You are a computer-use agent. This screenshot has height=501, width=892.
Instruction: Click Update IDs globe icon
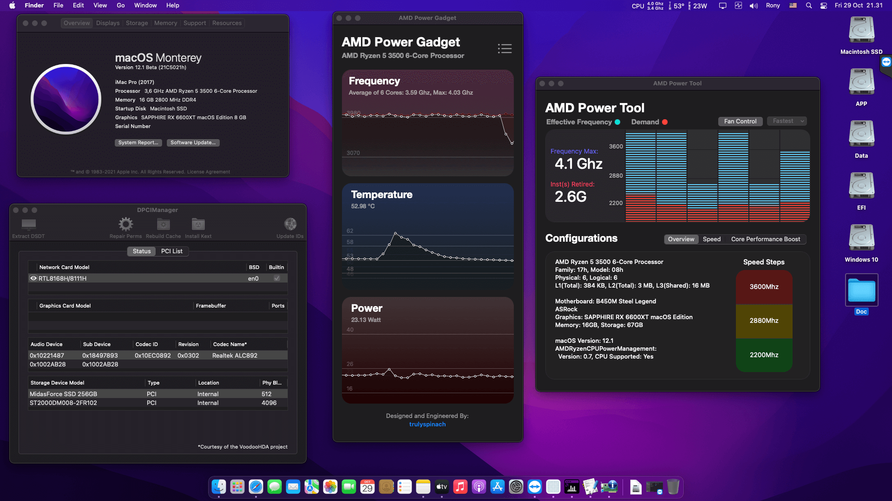click(x=290, y=225)
